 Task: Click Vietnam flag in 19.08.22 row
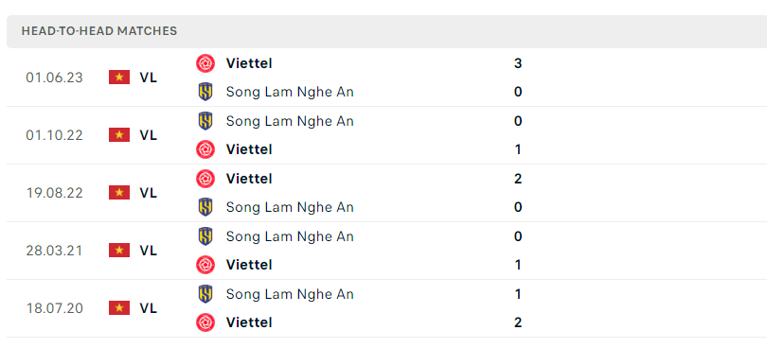coord(119,193)
